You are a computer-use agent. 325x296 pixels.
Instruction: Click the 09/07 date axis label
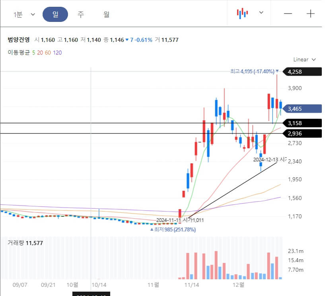(x=20, y=285)
